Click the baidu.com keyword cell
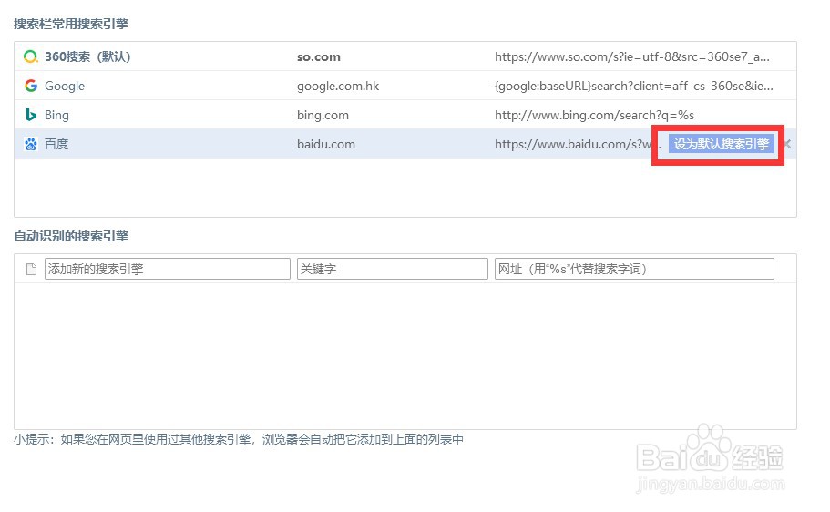Image resolution: width=830 pixels, height=512 pixels. pos(325,144)
